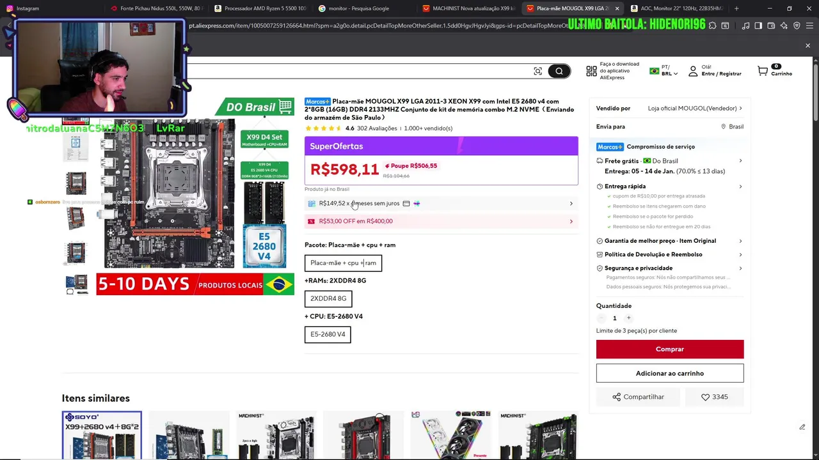Select the 2XDDR4 8G RAM option
Image resolution: width=819 pixels, height=460 pixels.
pos(328,298)
